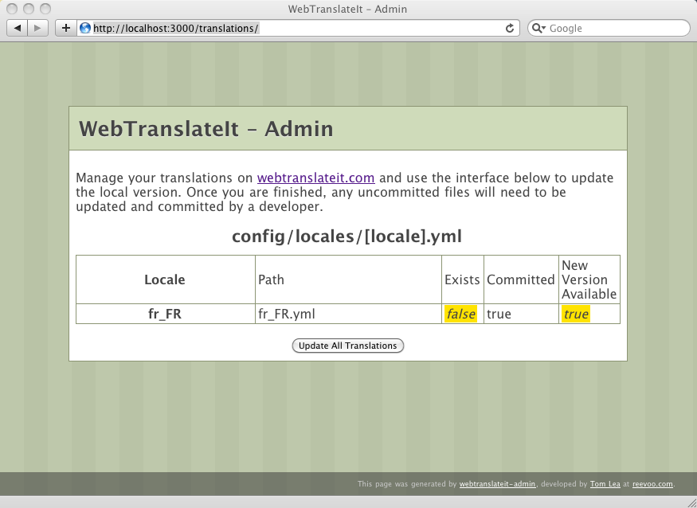The image size is (697, 508).
Task: Click the Path column header
Action: [348, 279]
